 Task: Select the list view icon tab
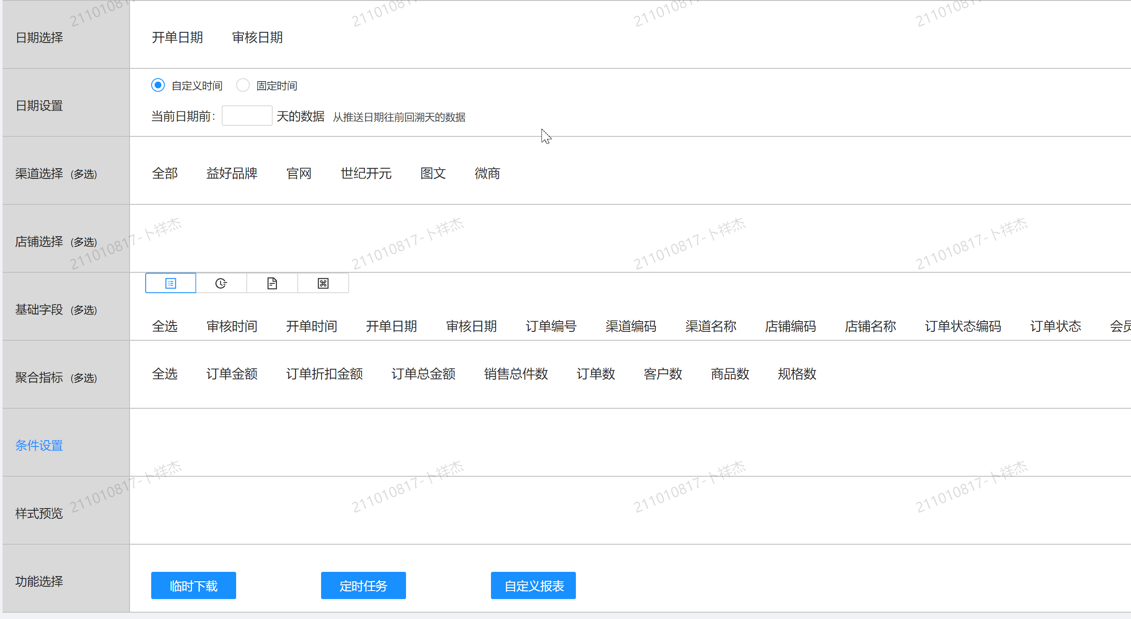[170, 283]
